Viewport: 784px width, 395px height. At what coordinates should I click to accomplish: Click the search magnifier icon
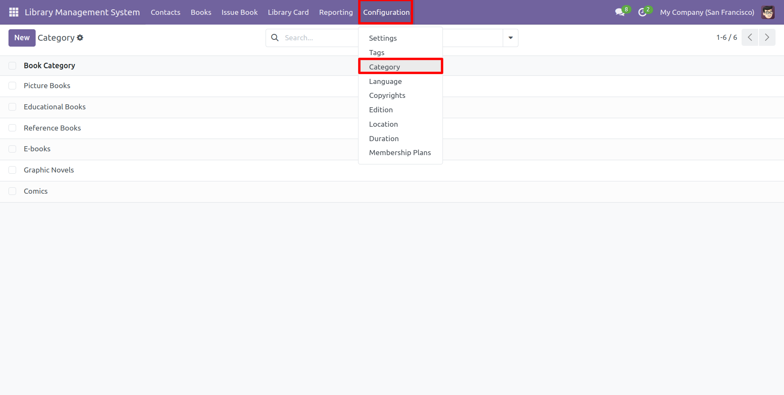(275, 38)
